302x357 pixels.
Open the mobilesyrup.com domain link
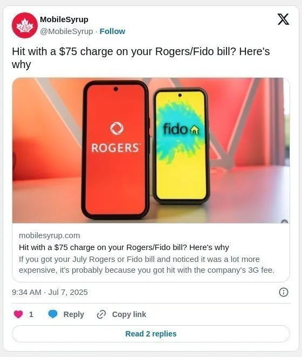coord(50,235)
